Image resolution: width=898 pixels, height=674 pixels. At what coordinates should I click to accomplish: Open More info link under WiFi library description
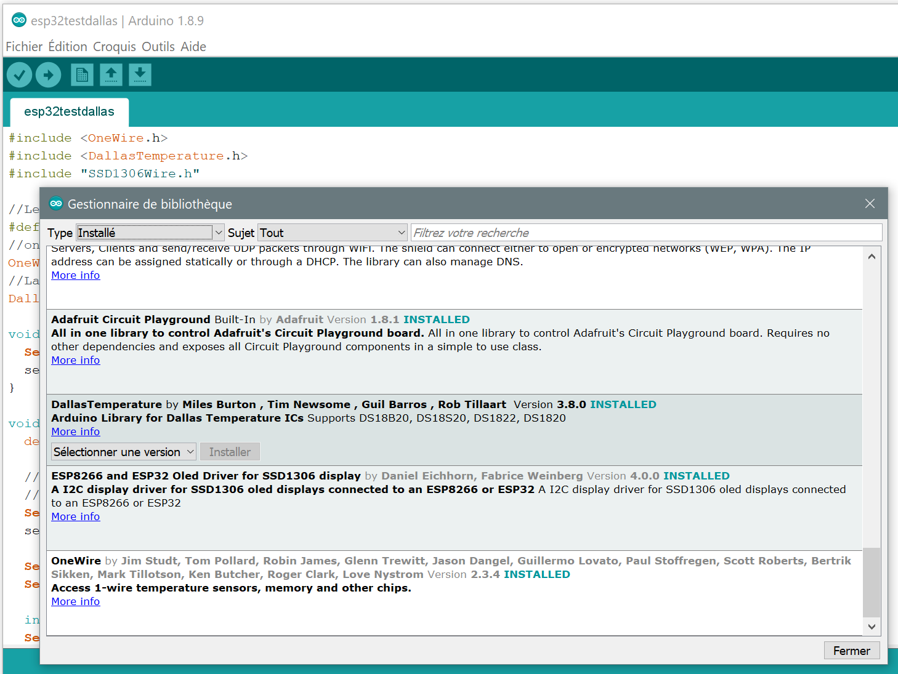[75, 275]
